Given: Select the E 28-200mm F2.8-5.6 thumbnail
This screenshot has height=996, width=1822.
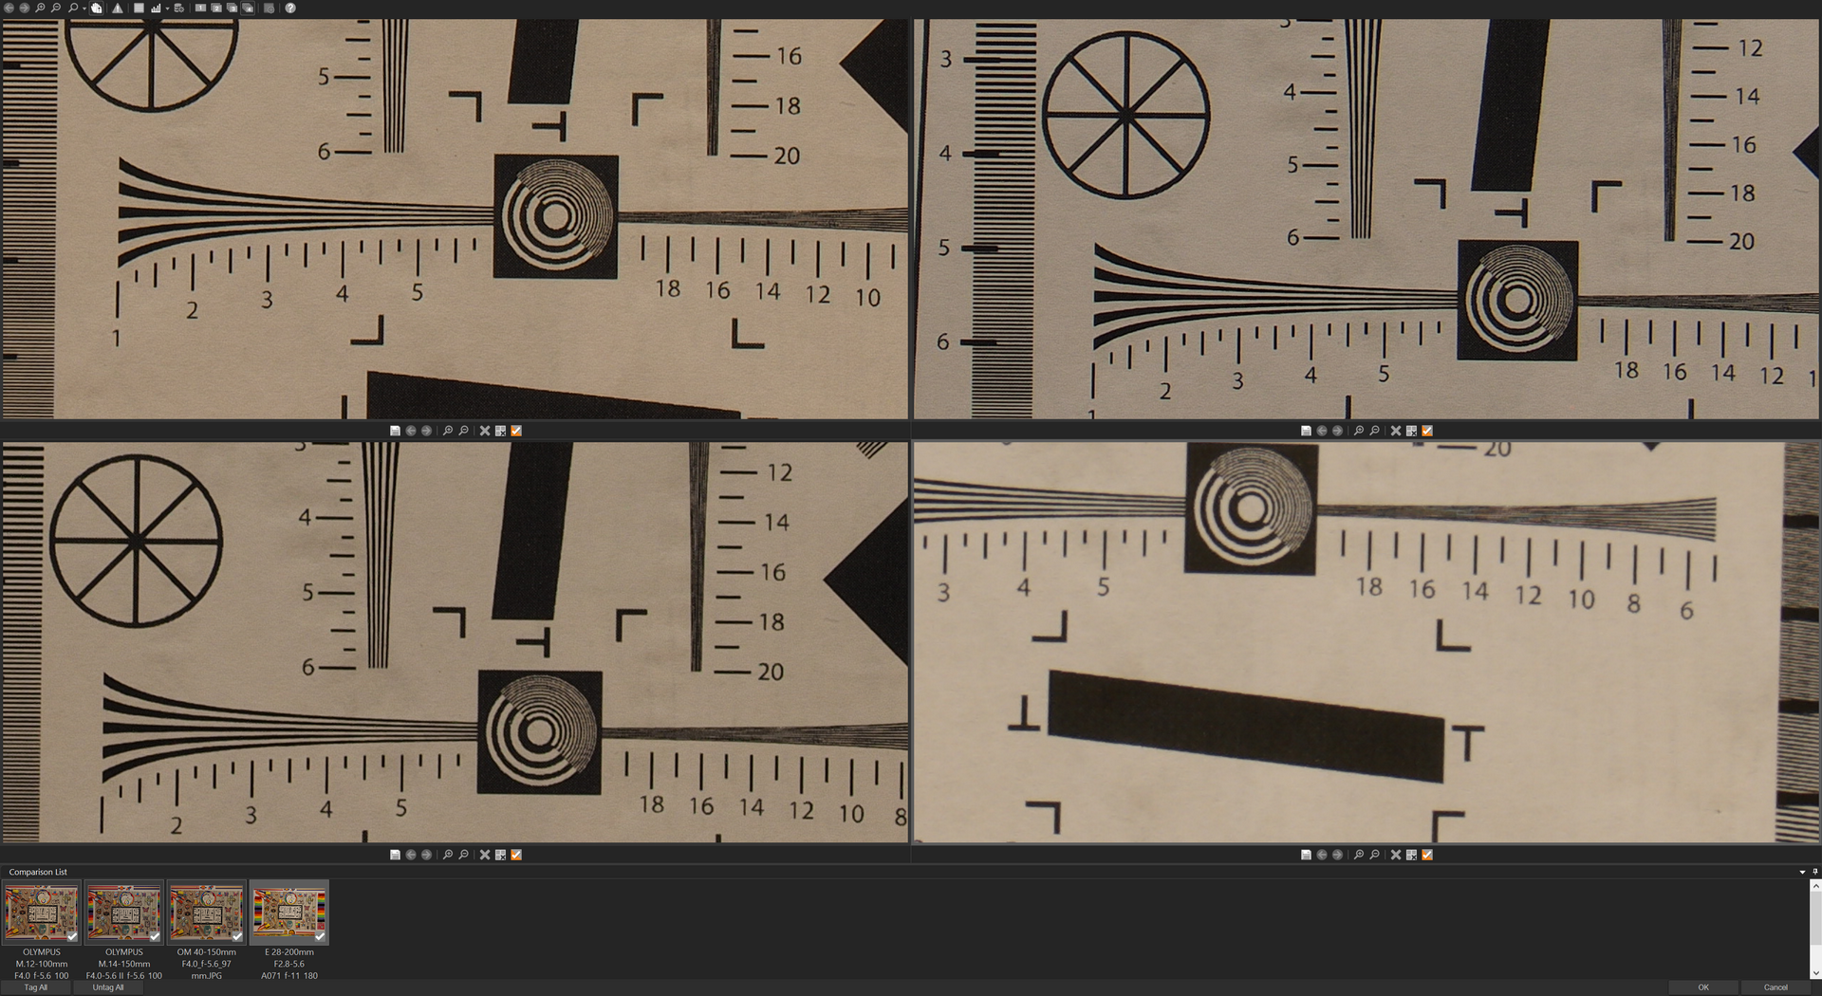Looking at the screenshot, I should pyautogui.click(x=288, y=913).
